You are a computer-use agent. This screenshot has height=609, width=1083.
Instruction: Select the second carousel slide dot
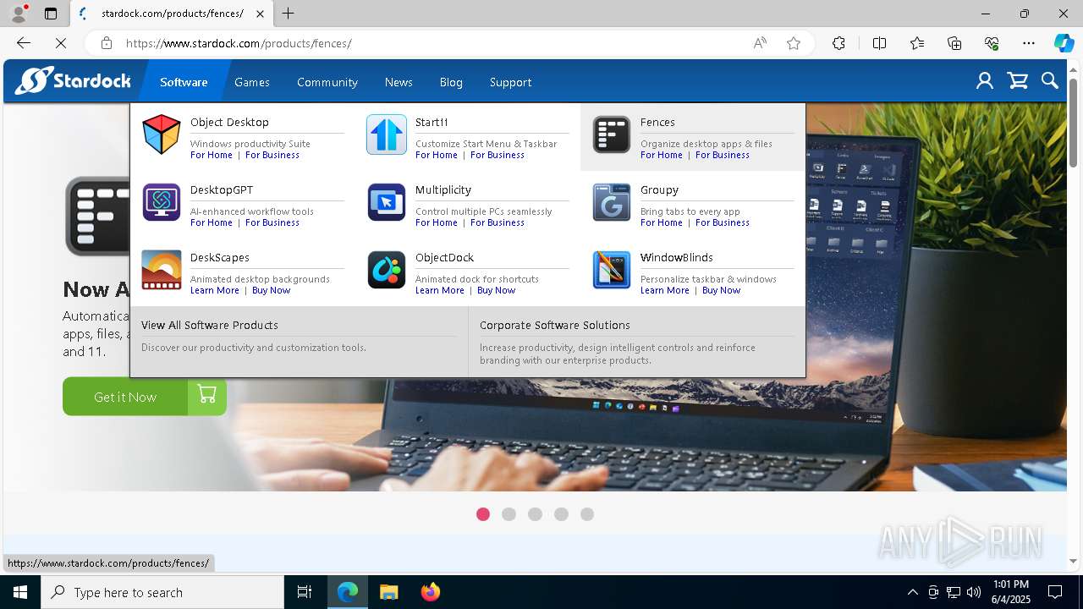pyautogui.click(x=509, y=514)
